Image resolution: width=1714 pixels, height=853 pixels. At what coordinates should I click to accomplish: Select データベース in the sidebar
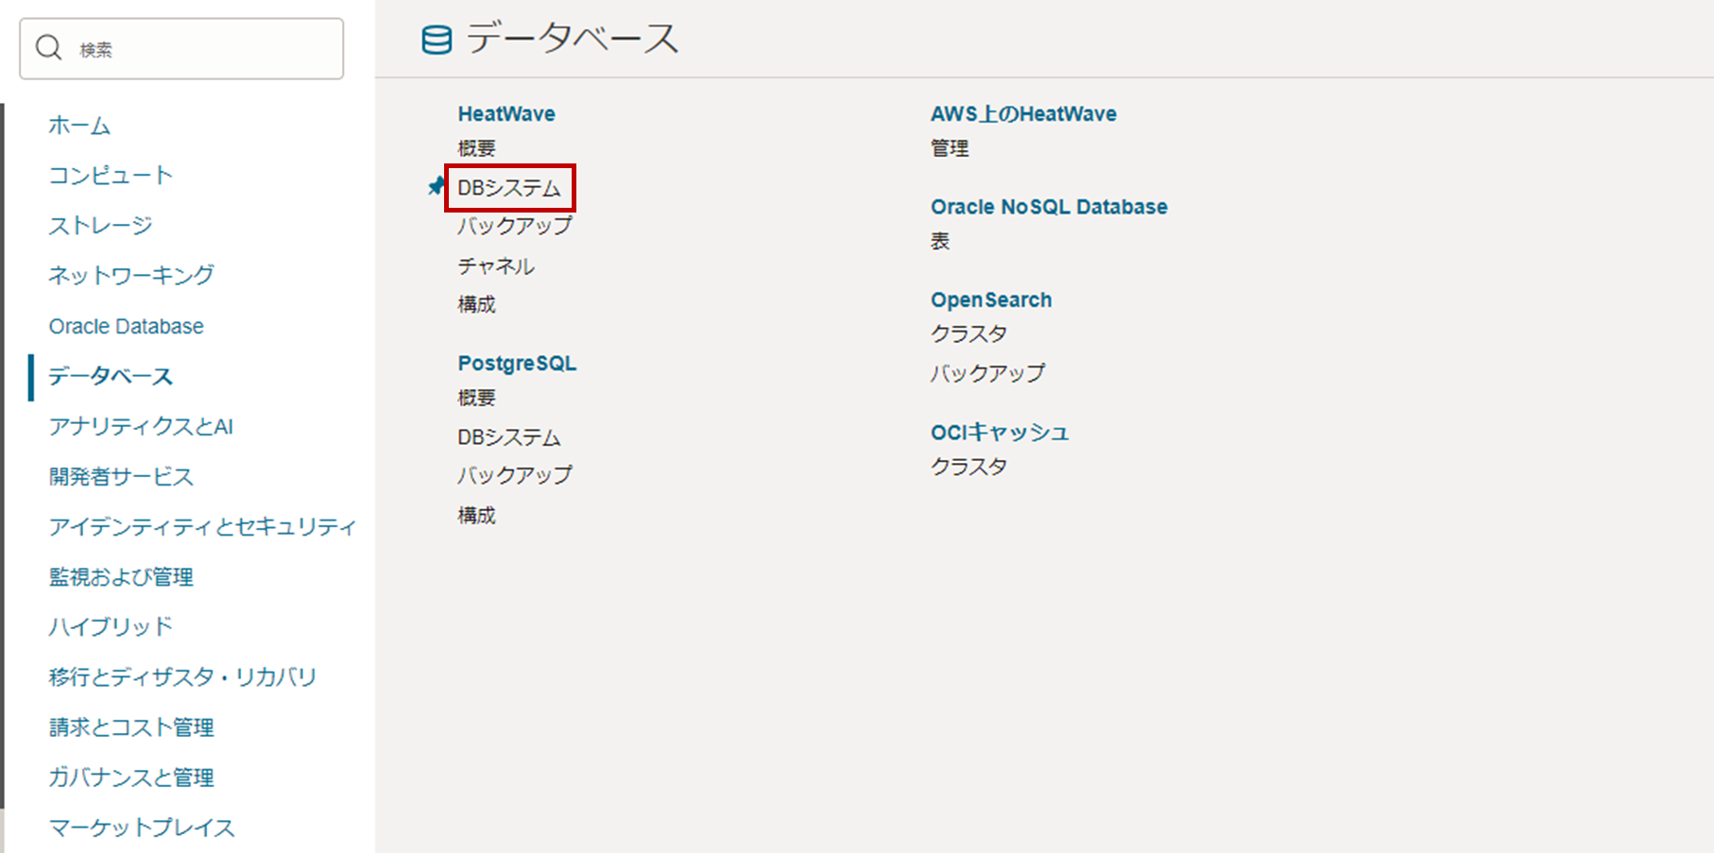tap(111, 376)
